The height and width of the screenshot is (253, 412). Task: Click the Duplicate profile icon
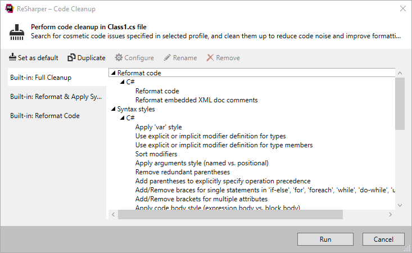71,58
